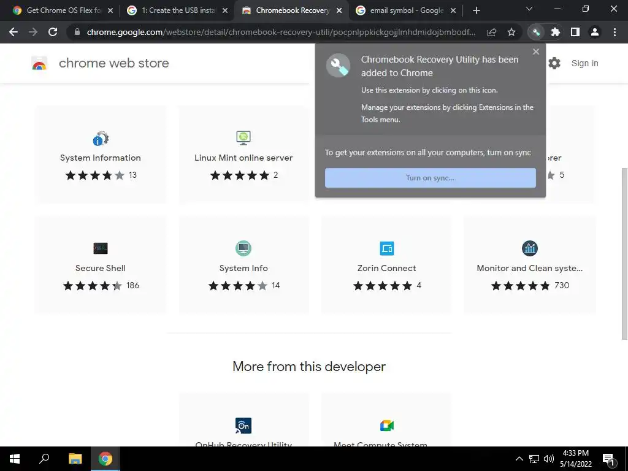The width and height of the screenshot is (628, 471).
Task: Click the web store address bar URL
Action: pyautogui.click(x=281, y=32)
